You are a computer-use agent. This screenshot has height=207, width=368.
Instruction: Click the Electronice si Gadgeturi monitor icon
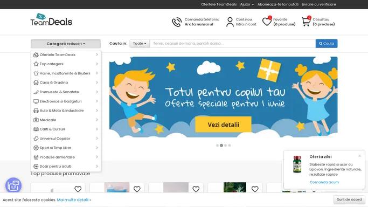tap(36, 101)
